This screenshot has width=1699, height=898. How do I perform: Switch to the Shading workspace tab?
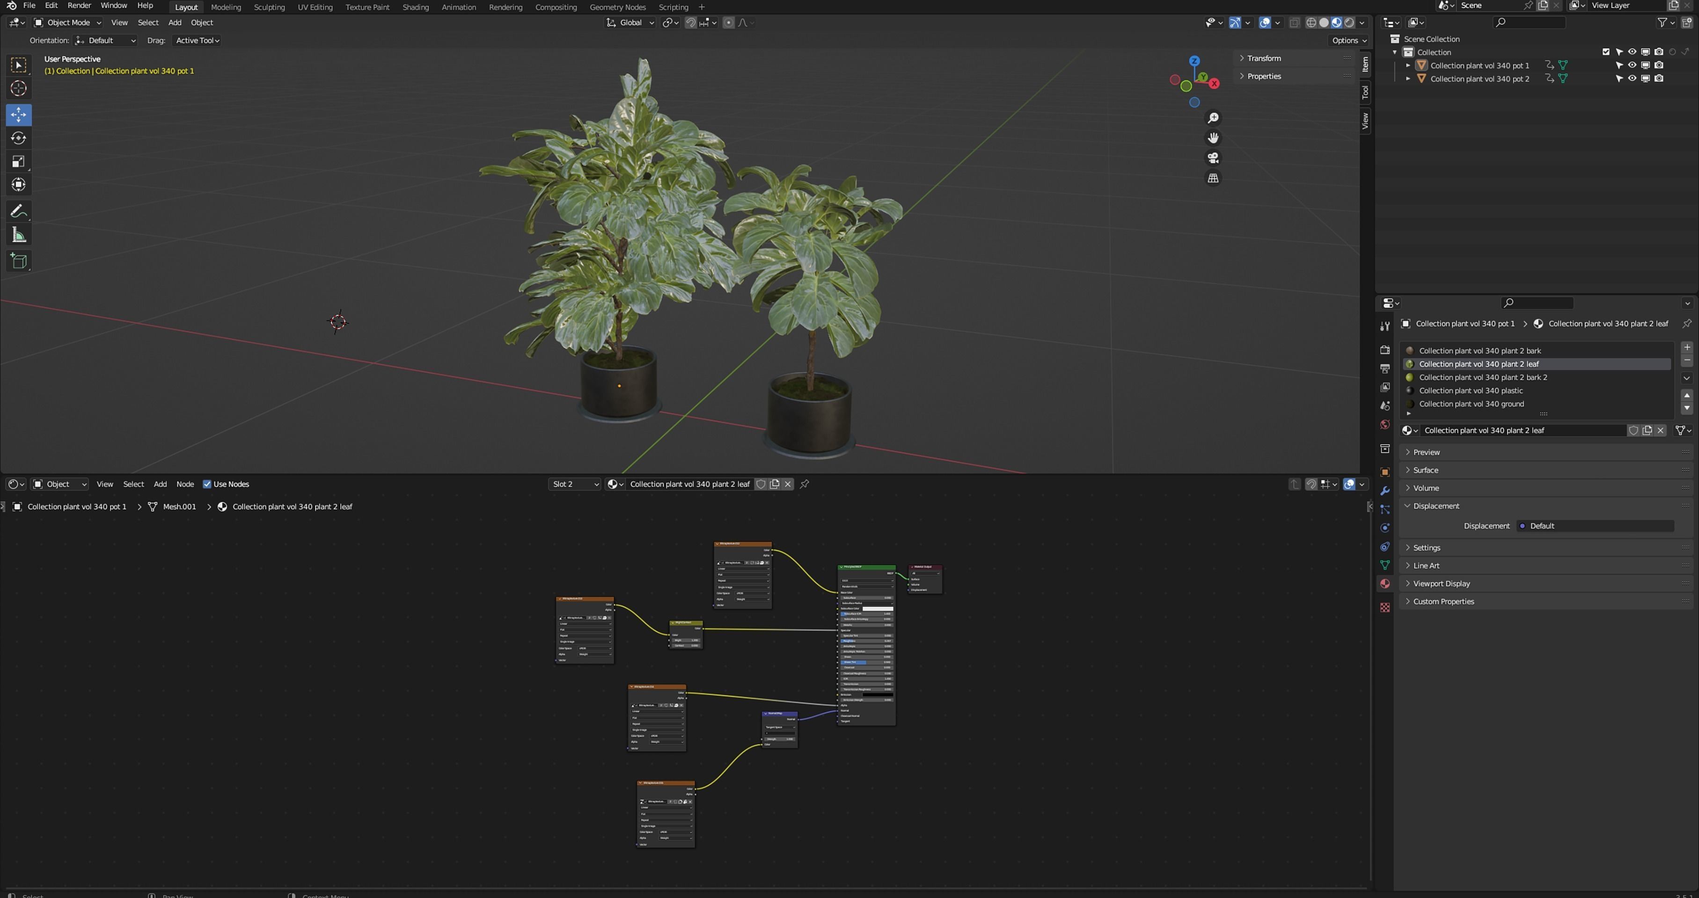416,7
